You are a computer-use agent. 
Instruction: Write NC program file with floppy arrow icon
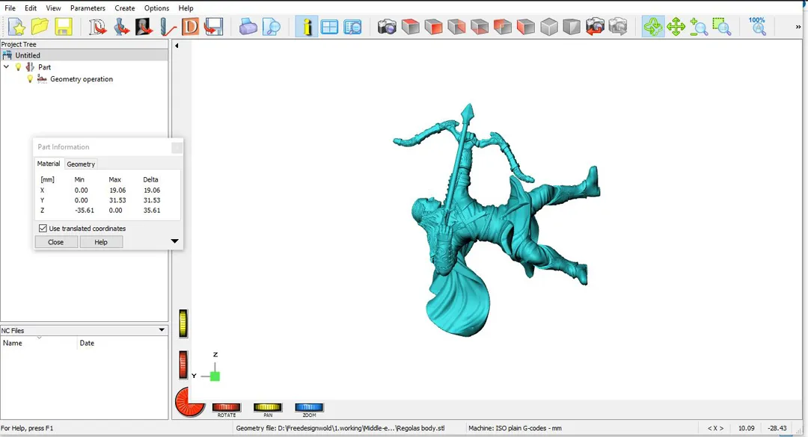(213, 27)
